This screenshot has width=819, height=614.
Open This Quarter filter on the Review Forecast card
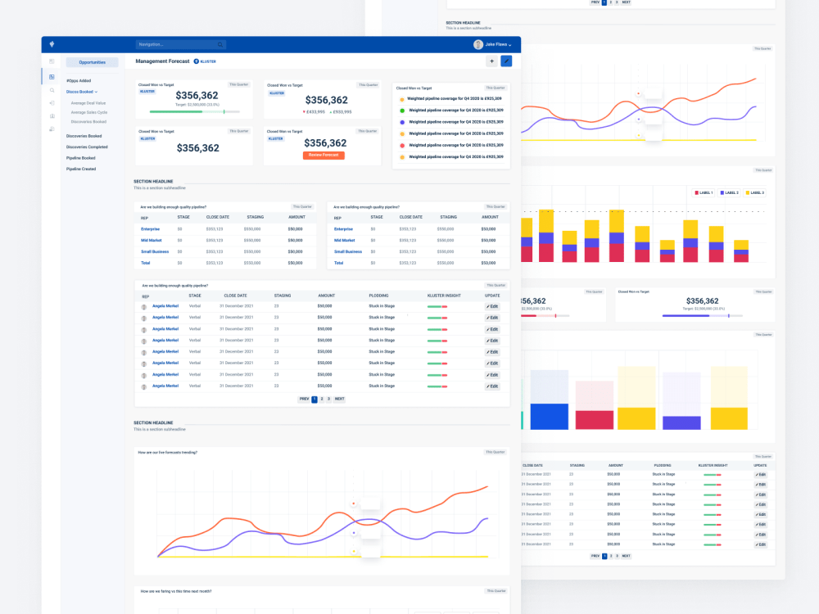click(x=367, y=131)
